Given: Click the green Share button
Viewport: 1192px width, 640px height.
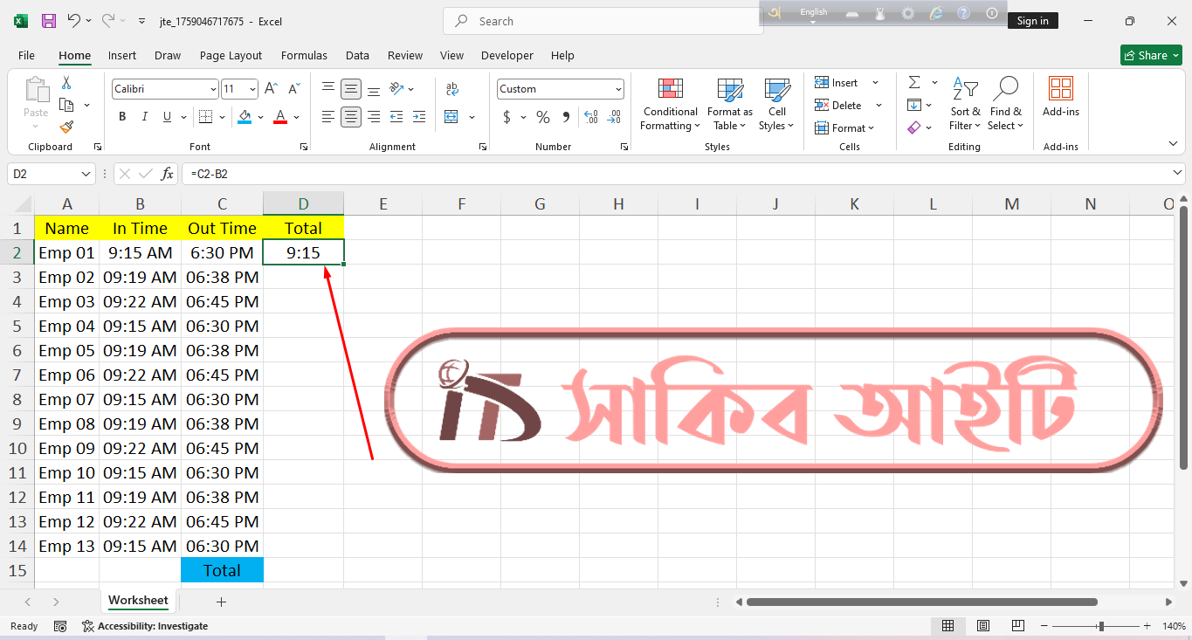Looking at the screenshot, I should coord(1151,55).
